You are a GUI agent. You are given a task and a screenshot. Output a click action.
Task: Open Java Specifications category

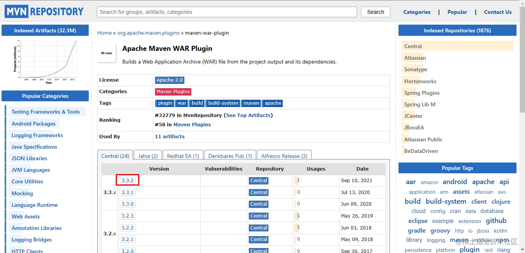[x=34, y=147]
